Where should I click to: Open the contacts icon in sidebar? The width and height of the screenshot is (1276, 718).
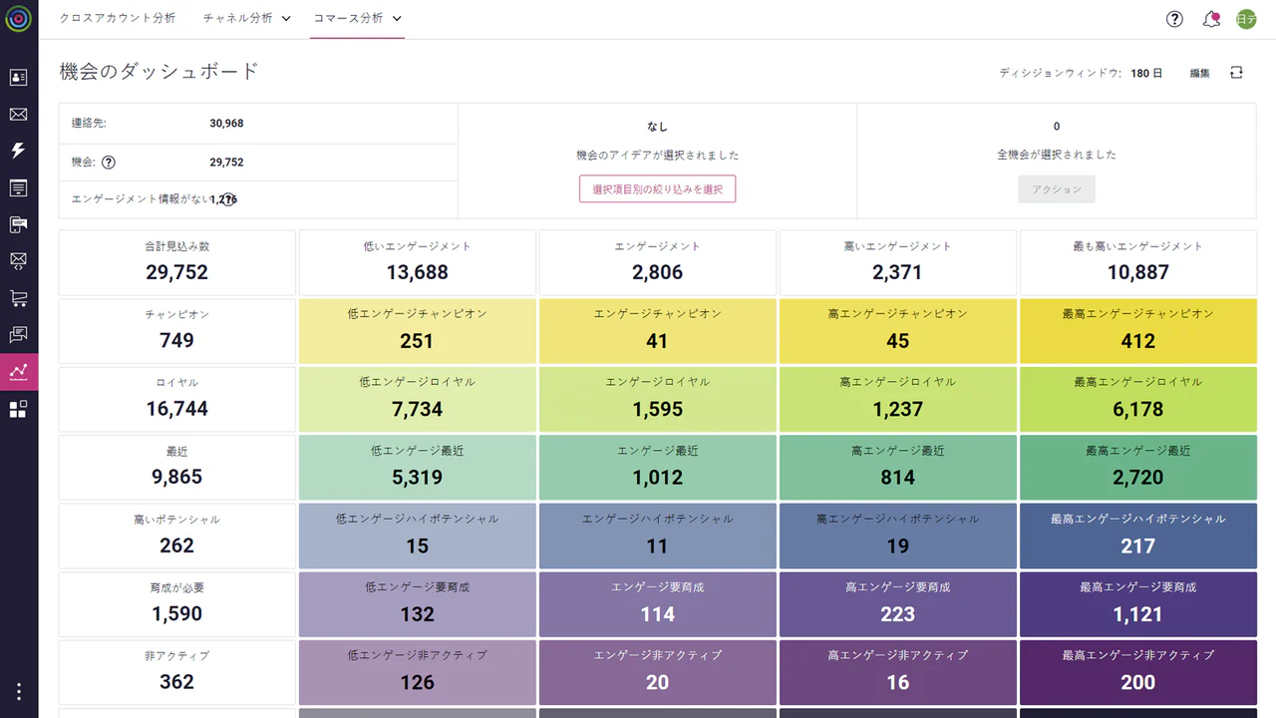tap(18, 78)
